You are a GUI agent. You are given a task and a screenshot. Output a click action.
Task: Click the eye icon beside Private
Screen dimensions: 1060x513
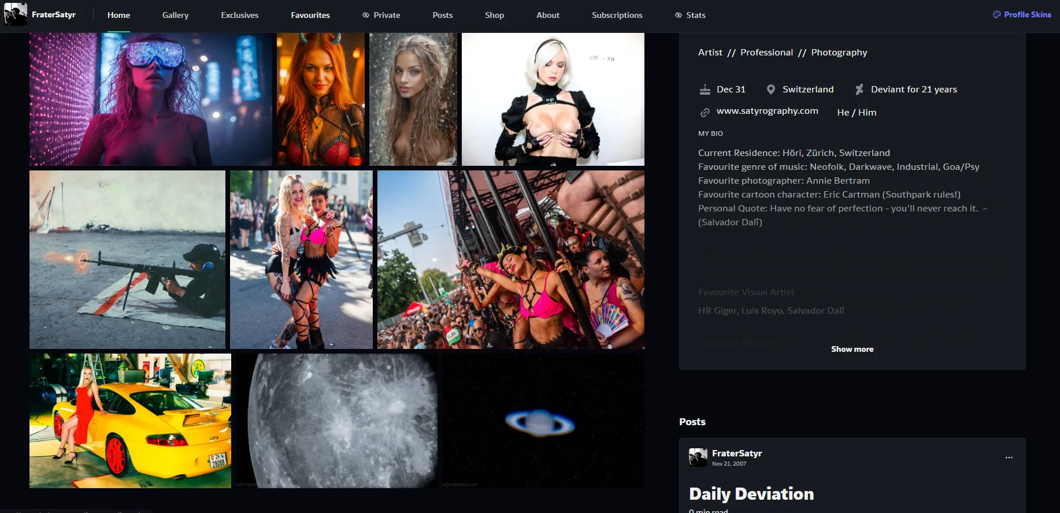366,15
